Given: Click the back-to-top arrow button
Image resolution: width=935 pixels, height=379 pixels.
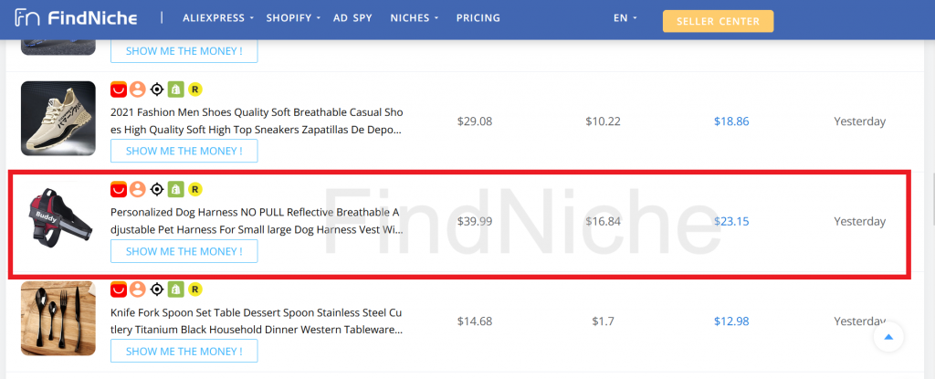Looking at the screenshot, I should click(888, 337).
